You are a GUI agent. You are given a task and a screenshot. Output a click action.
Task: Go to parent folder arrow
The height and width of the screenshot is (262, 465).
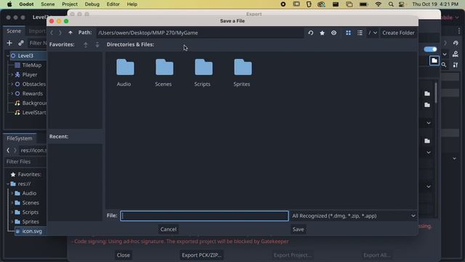click(70, 33)
